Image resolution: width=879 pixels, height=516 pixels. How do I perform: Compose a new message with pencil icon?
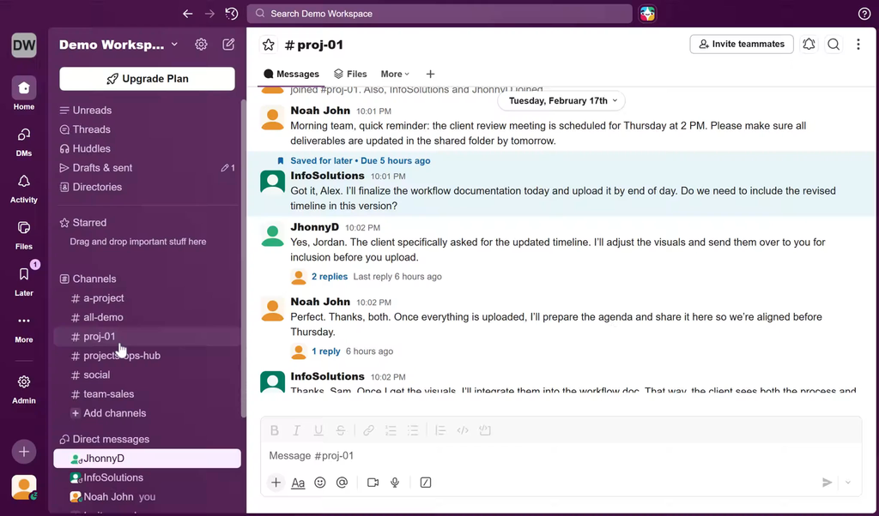pyautogui.click(x=228, y=45)
